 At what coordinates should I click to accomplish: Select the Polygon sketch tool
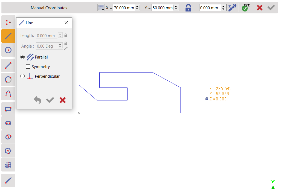coord(8,151)
